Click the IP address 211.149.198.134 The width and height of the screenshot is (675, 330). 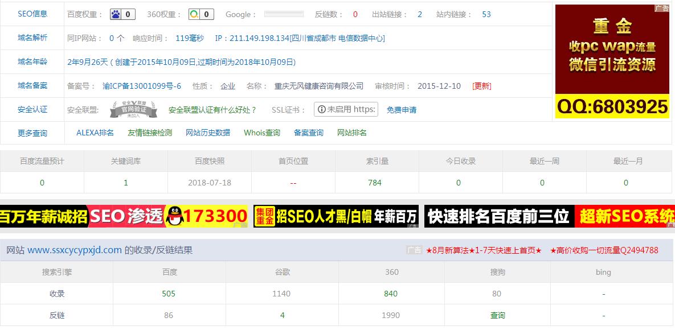[260, 38]
